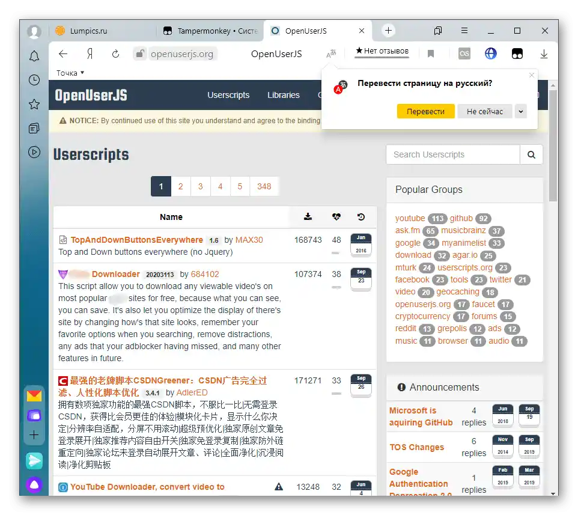Open the musicbrainz group link
The height and width of the screenshot is (515, 578).
(463, 230)
